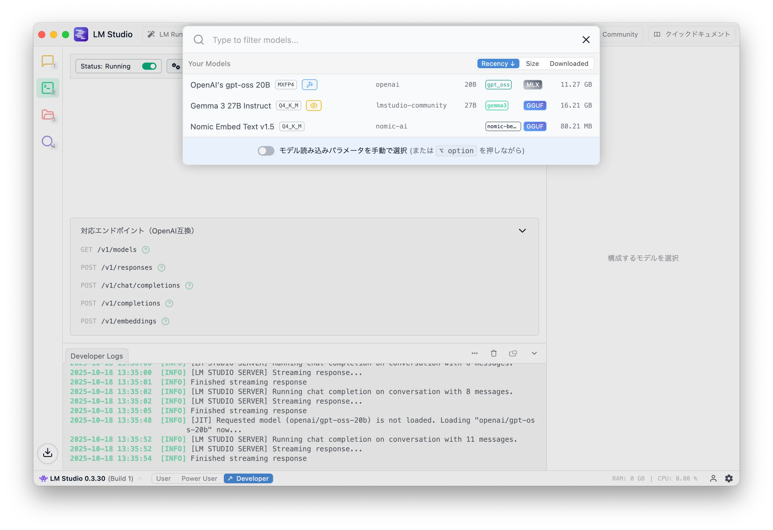
Task: Enable manual model load parameters toggle
Action: coord(266,151)
